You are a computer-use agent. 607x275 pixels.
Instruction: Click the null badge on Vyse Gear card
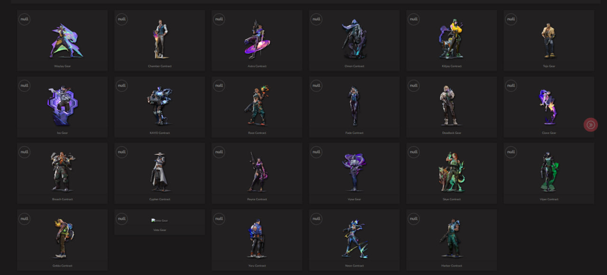coord(316,152)
